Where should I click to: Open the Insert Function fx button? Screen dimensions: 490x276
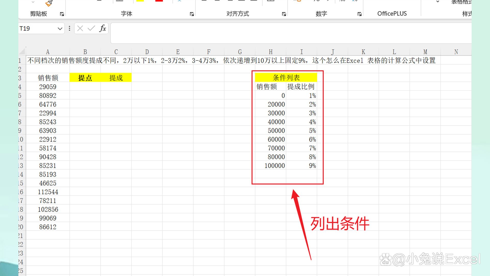point(103,28)
